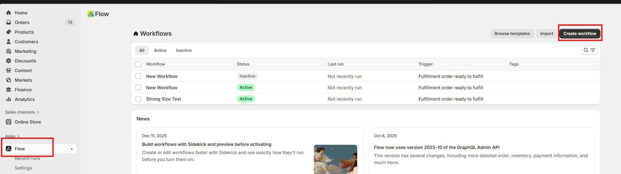The width and height of the screenshot is (621, 174).
Task: Open the Sidekick news article thumbnail
Action: [x=335, y=159]
